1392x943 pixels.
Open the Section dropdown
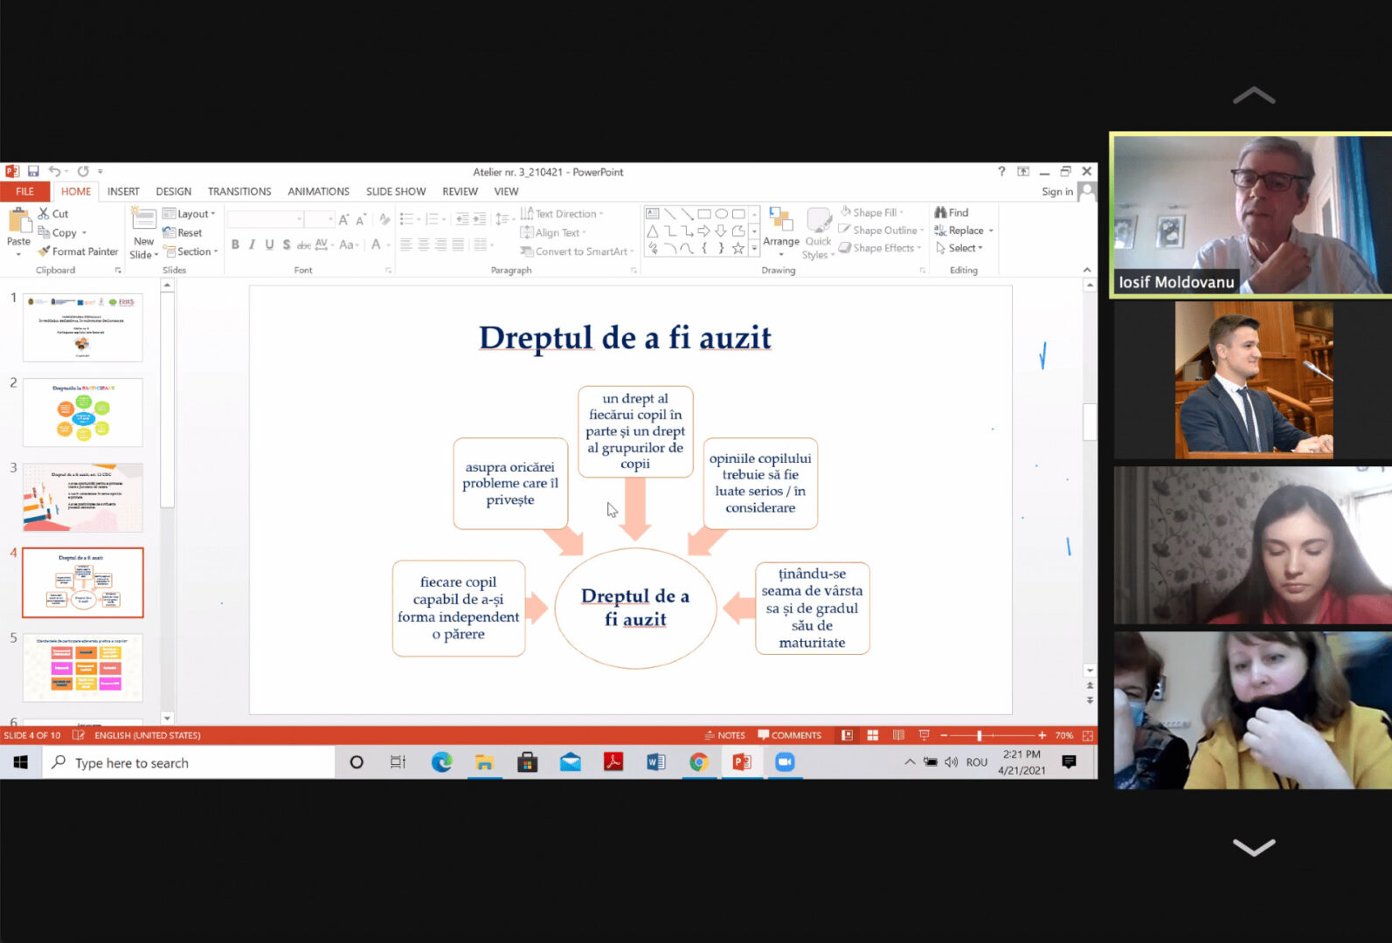coord(190,251)
